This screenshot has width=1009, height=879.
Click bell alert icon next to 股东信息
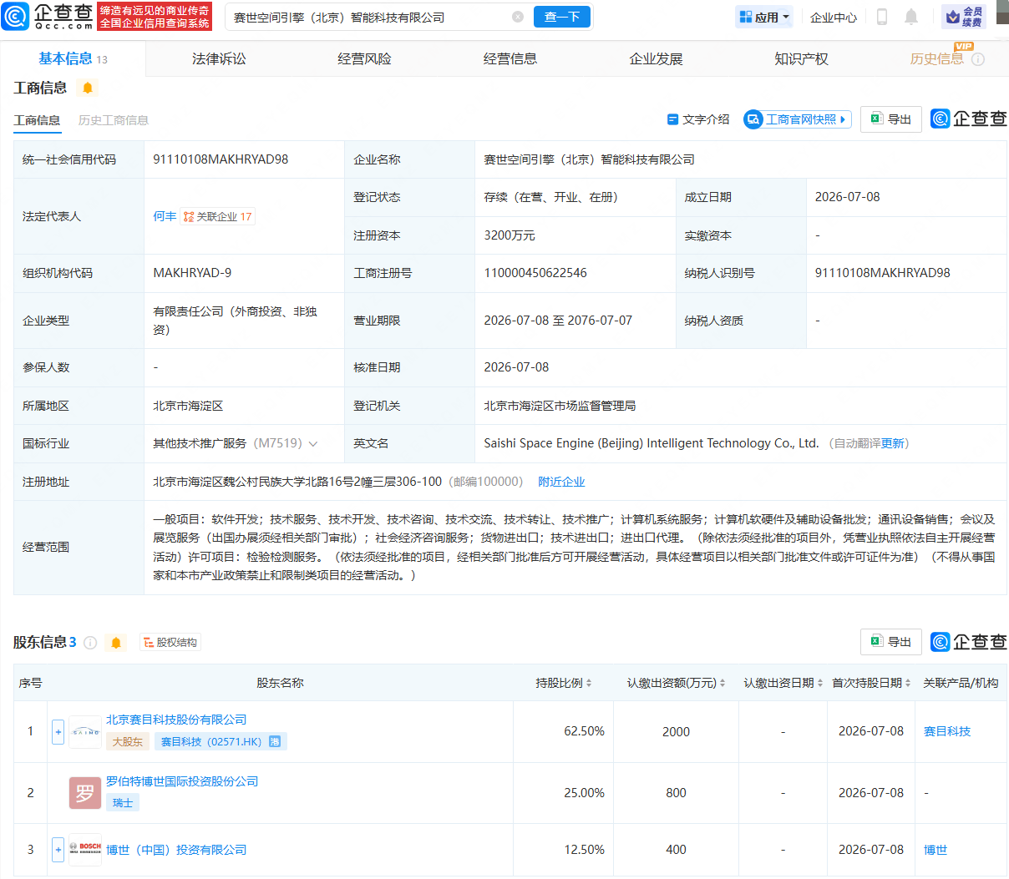[x=116, y=643]
